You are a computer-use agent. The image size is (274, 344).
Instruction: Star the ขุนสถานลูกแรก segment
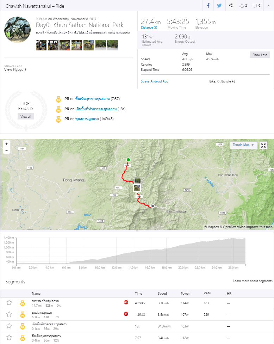[x=9, y=314]
